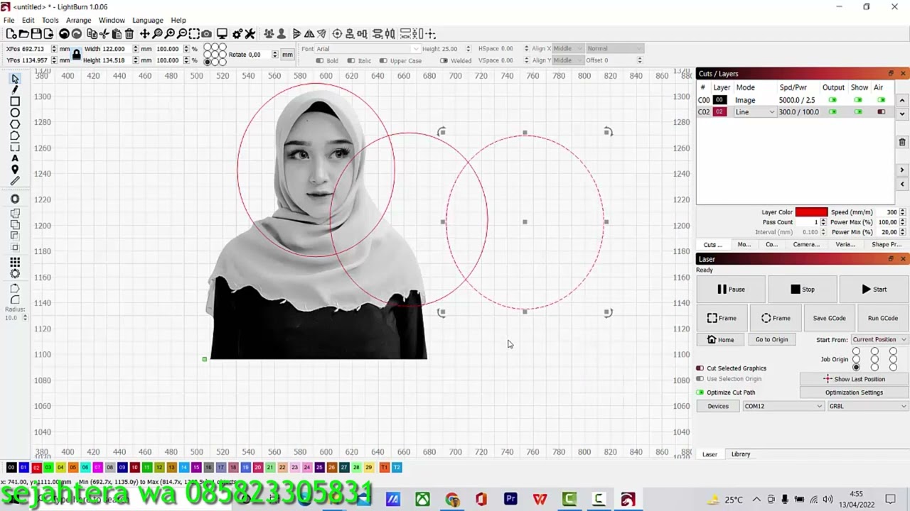Click the Open folder icon
910x511 pixels.
click(23, 33)
